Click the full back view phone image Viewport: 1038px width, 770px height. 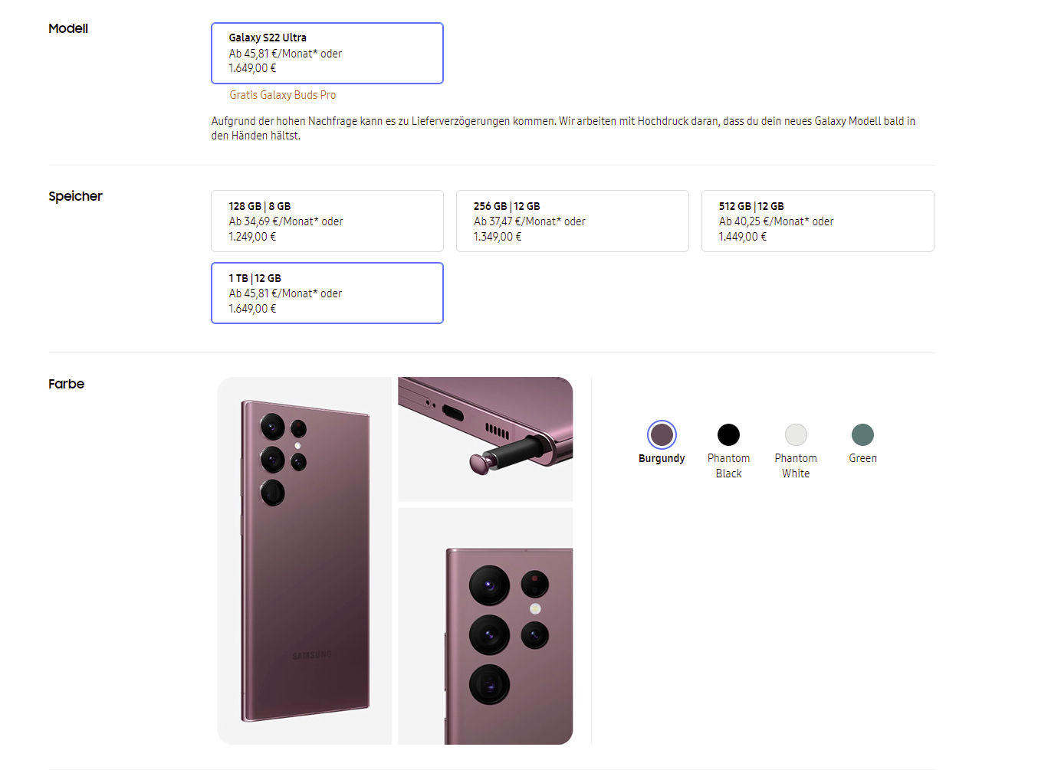[304, 560]
